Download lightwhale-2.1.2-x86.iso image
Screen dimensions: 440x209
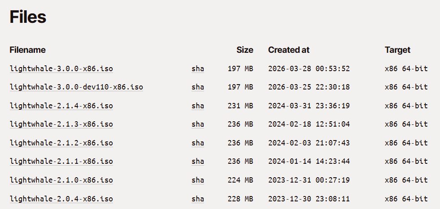point(61,143)
